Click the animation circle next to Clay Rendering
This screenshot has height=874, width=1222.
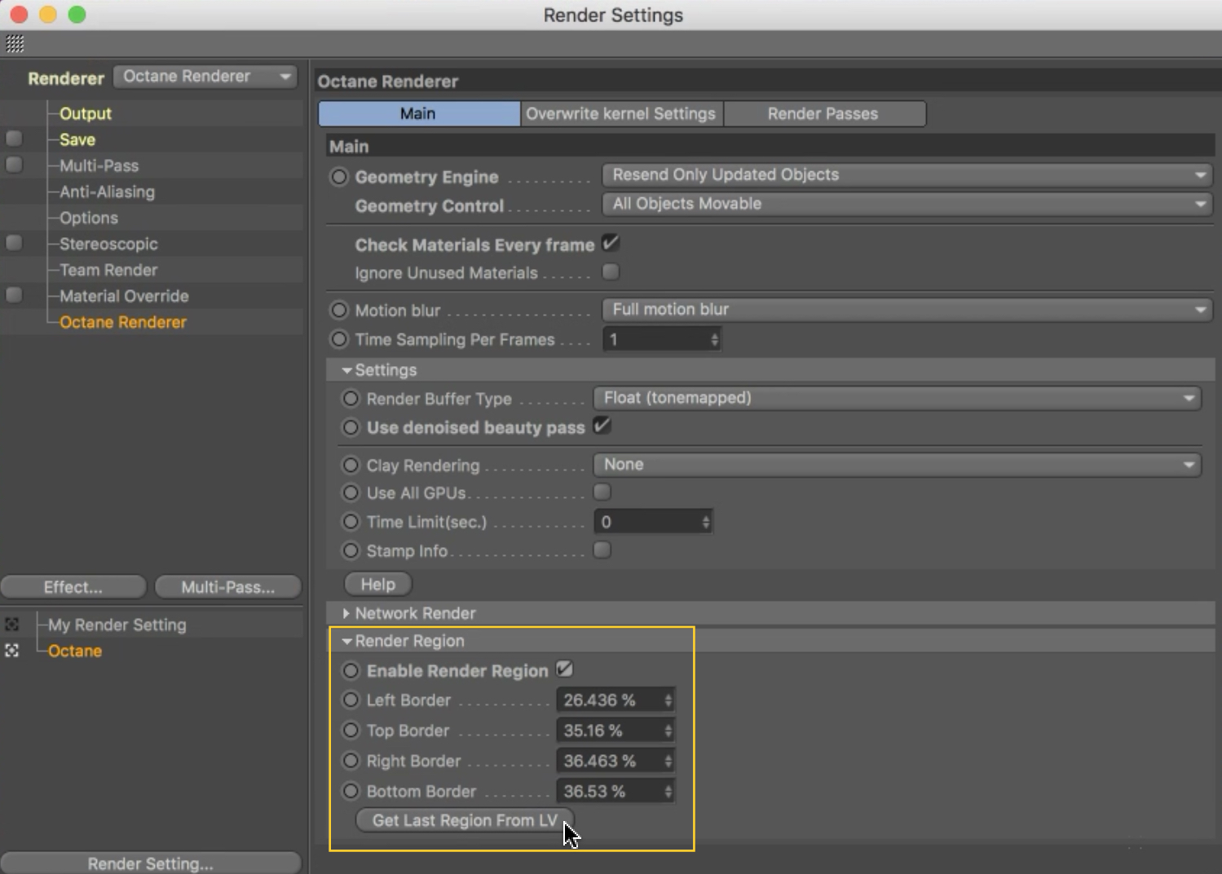351,465
